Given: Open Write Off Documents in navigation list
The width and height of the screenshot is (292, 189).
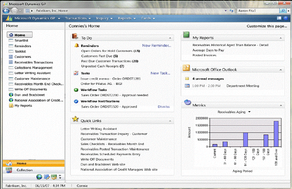Looking at the screenshot, I should (31, 89).
